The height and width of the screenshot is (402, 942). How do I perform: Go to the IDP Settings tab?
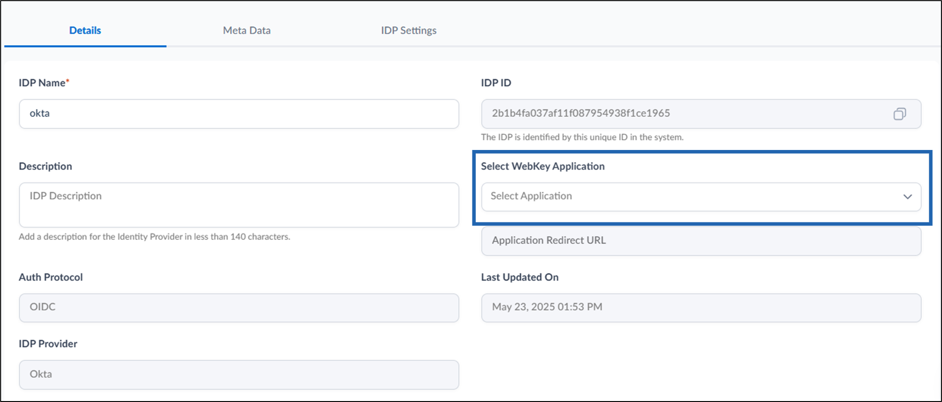click(x=408, y=31)
